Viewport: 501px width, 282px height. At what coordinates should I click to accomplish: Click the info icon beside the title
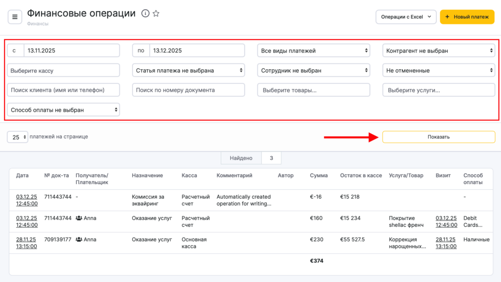click(145, 14)
